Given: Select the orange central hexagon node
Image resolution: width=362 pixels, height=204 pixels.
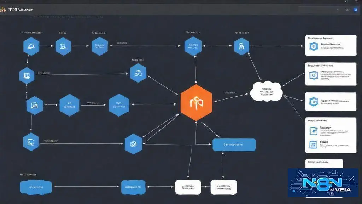Looking at the screenshot, I should pyautogui.click(x=196, y=102).
